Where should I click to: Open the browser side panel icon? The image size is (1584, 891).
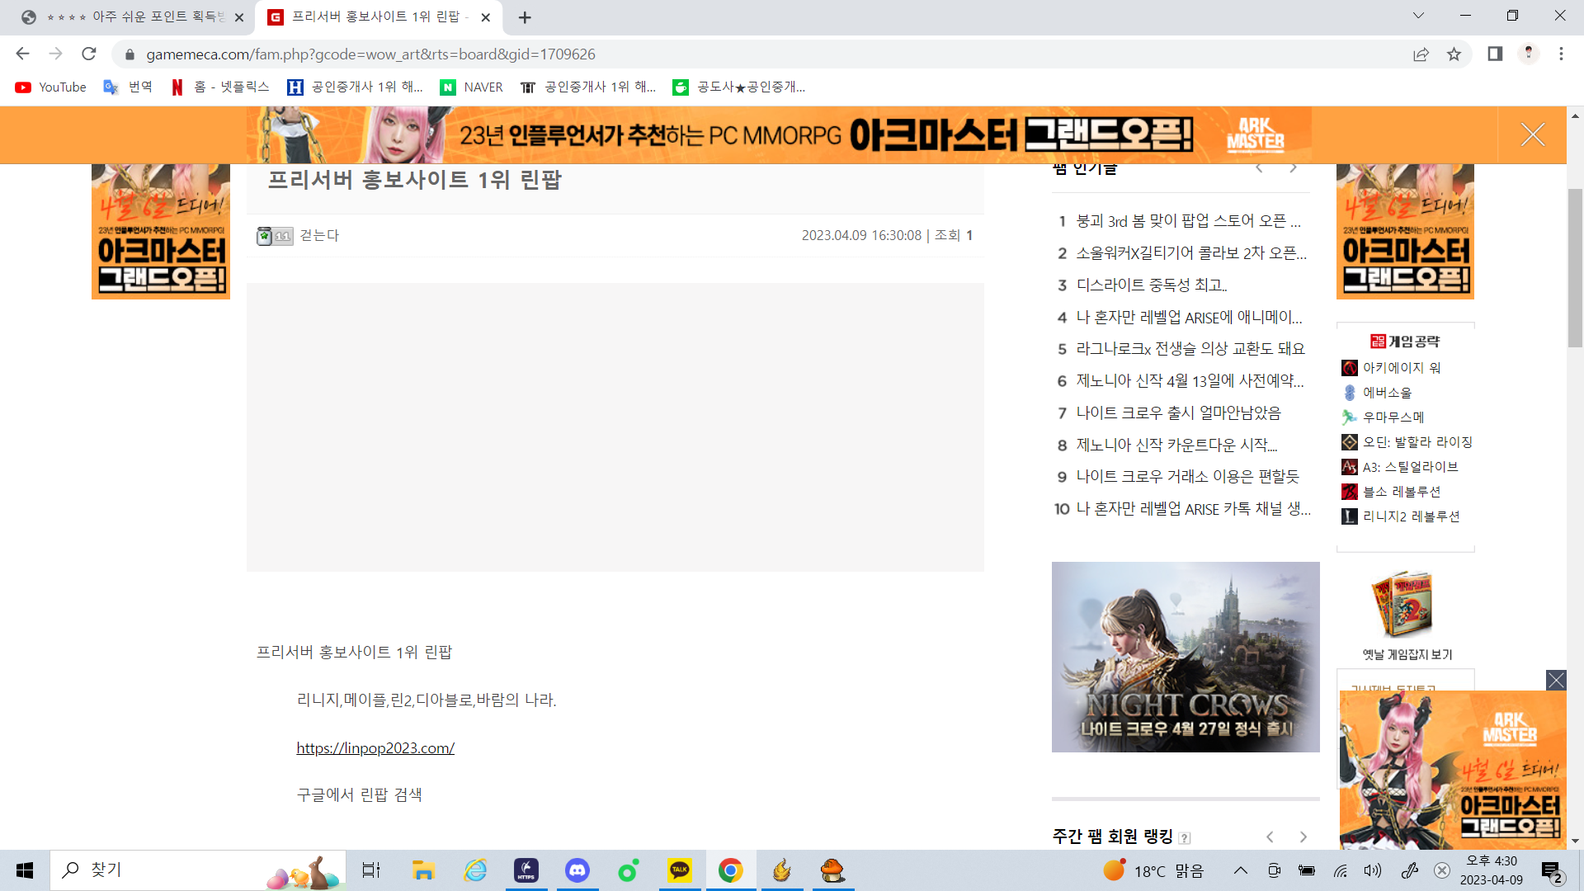[1495, 54]
